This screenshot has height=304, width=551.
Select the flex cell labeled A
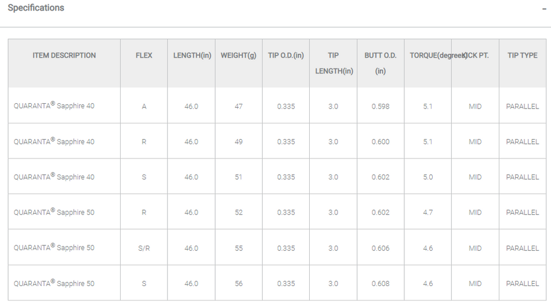144,107
